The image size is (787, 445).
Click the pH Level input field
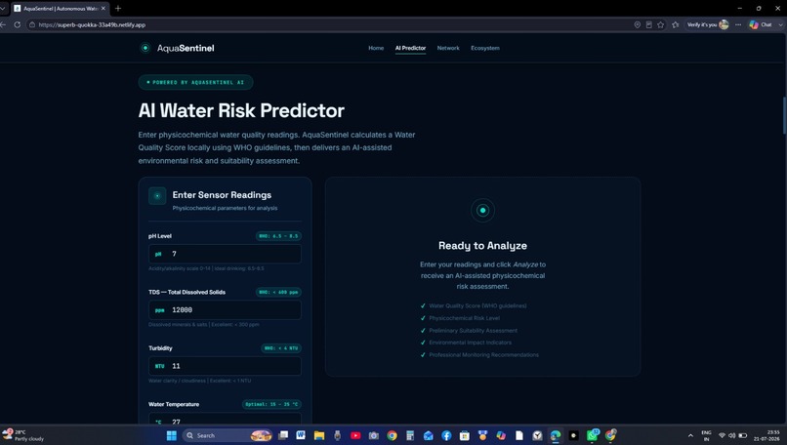click(x=225, y=254)
